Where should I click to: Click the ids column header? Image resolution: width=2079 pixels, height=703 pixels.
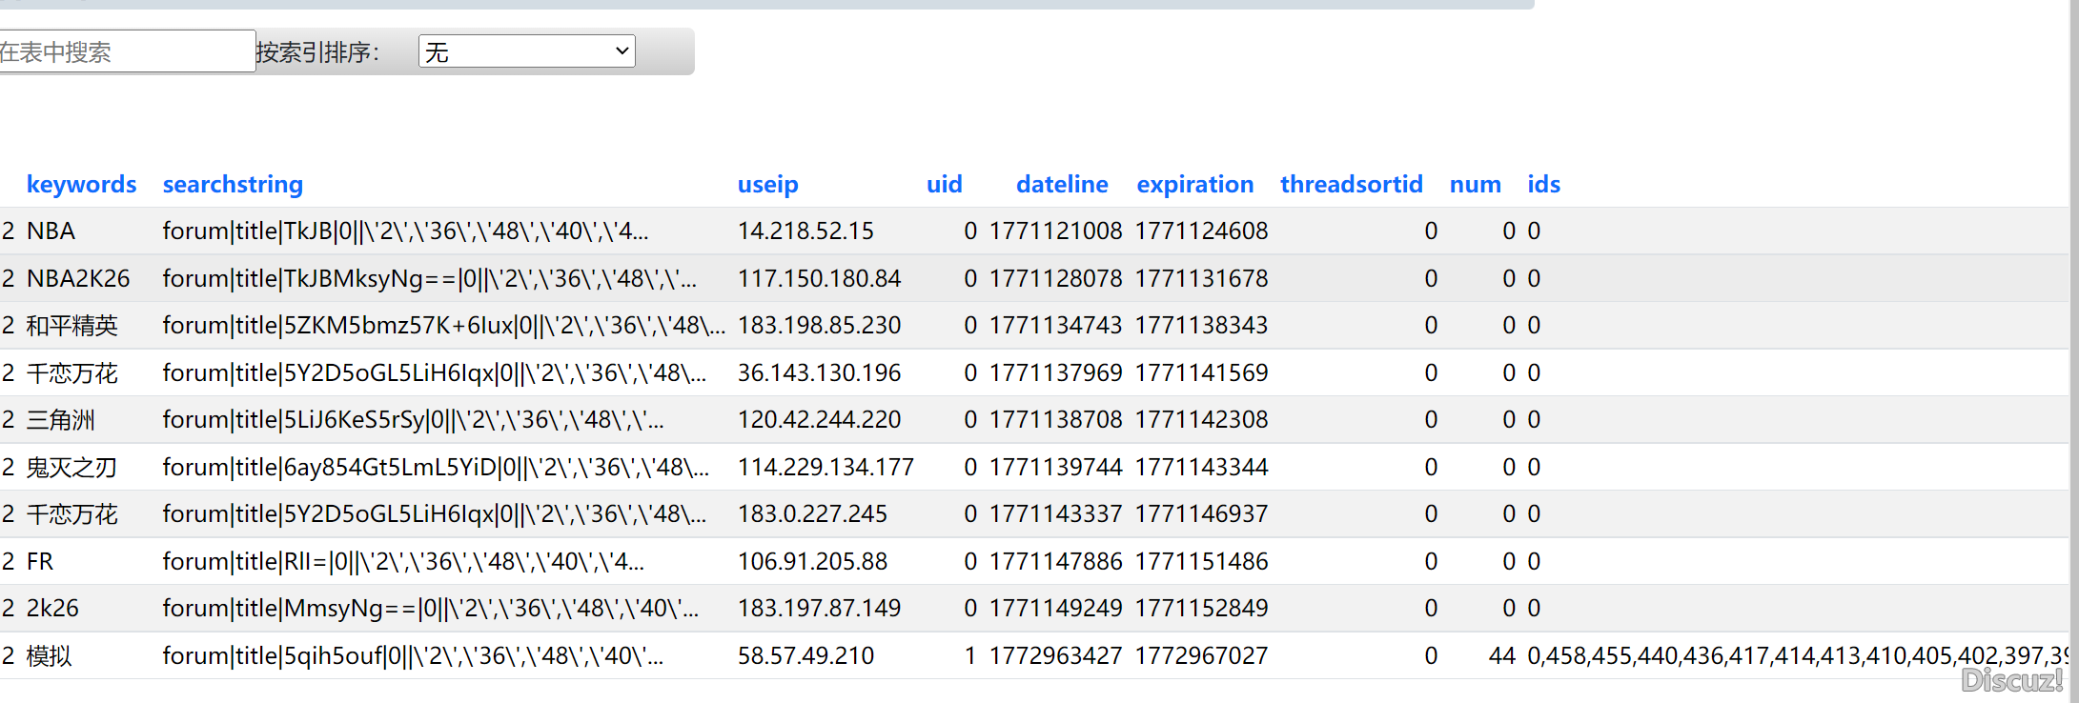point(1543,184)
